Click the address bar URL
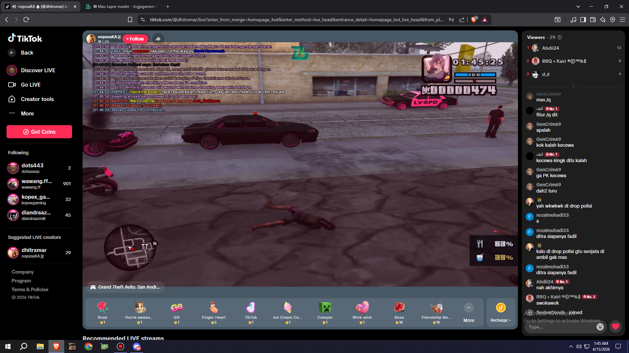This screenshot has width=629, height=353. (x=296, y=20)
